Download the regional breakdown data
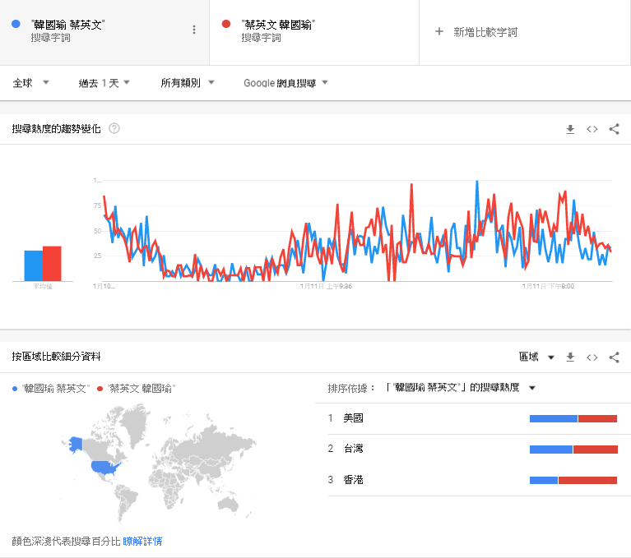This screenshot has height=558, width=631. pyautogui.click(x=570, y=357)
